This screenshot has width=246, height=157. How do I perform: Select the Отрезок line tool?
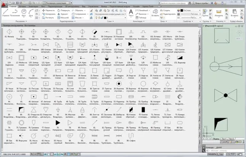(5, 13)
